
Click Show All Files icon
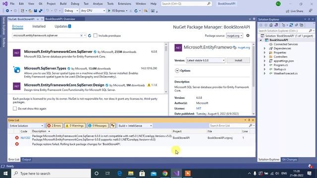[x=302, y=25]
